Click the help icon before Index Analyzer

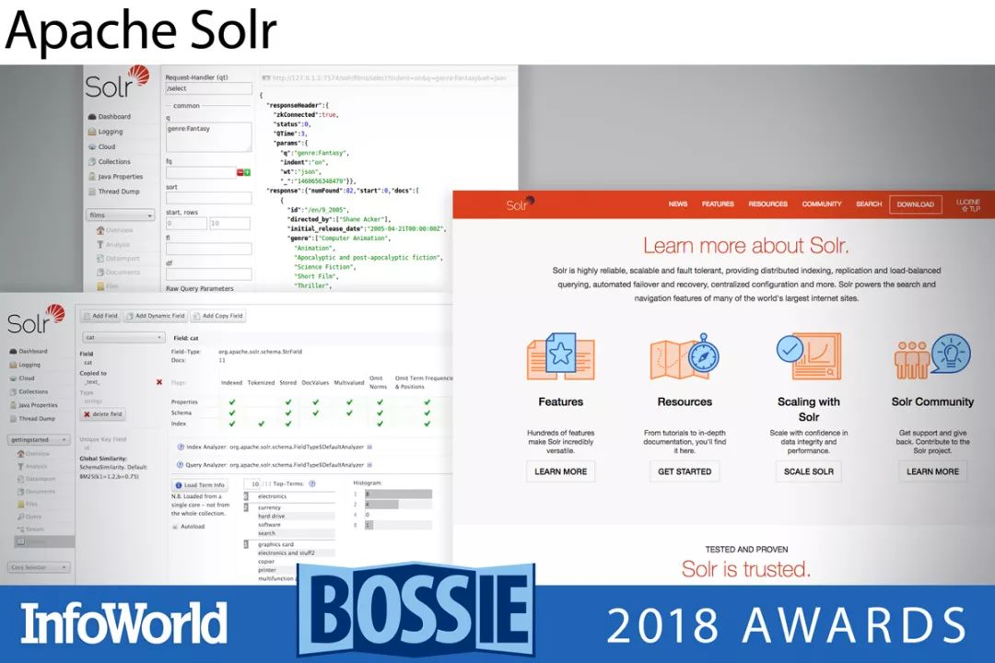pos(181,448)
